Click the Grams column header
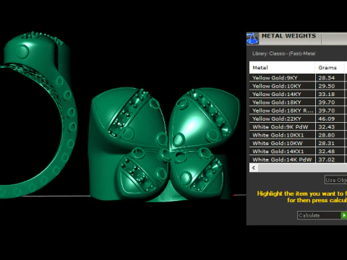Screen dimensions: 347x260 (329, 68)
